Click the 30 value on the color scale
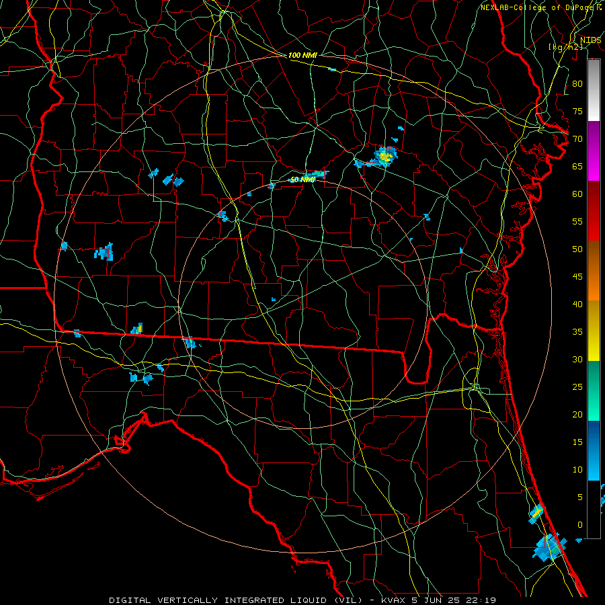 point(577,359)
